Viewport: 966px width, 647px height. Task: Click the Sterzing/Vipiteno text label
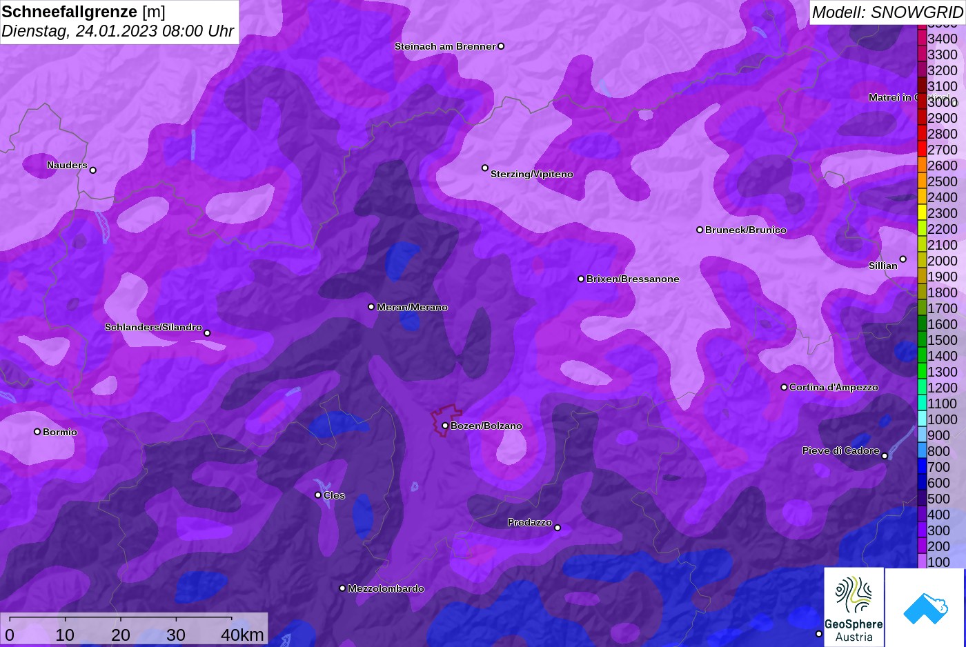tap(531, 174)
